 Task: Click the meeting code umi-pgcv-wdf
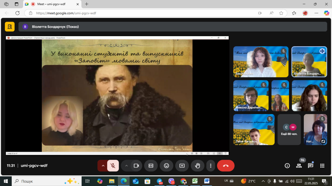click(34, 166)
